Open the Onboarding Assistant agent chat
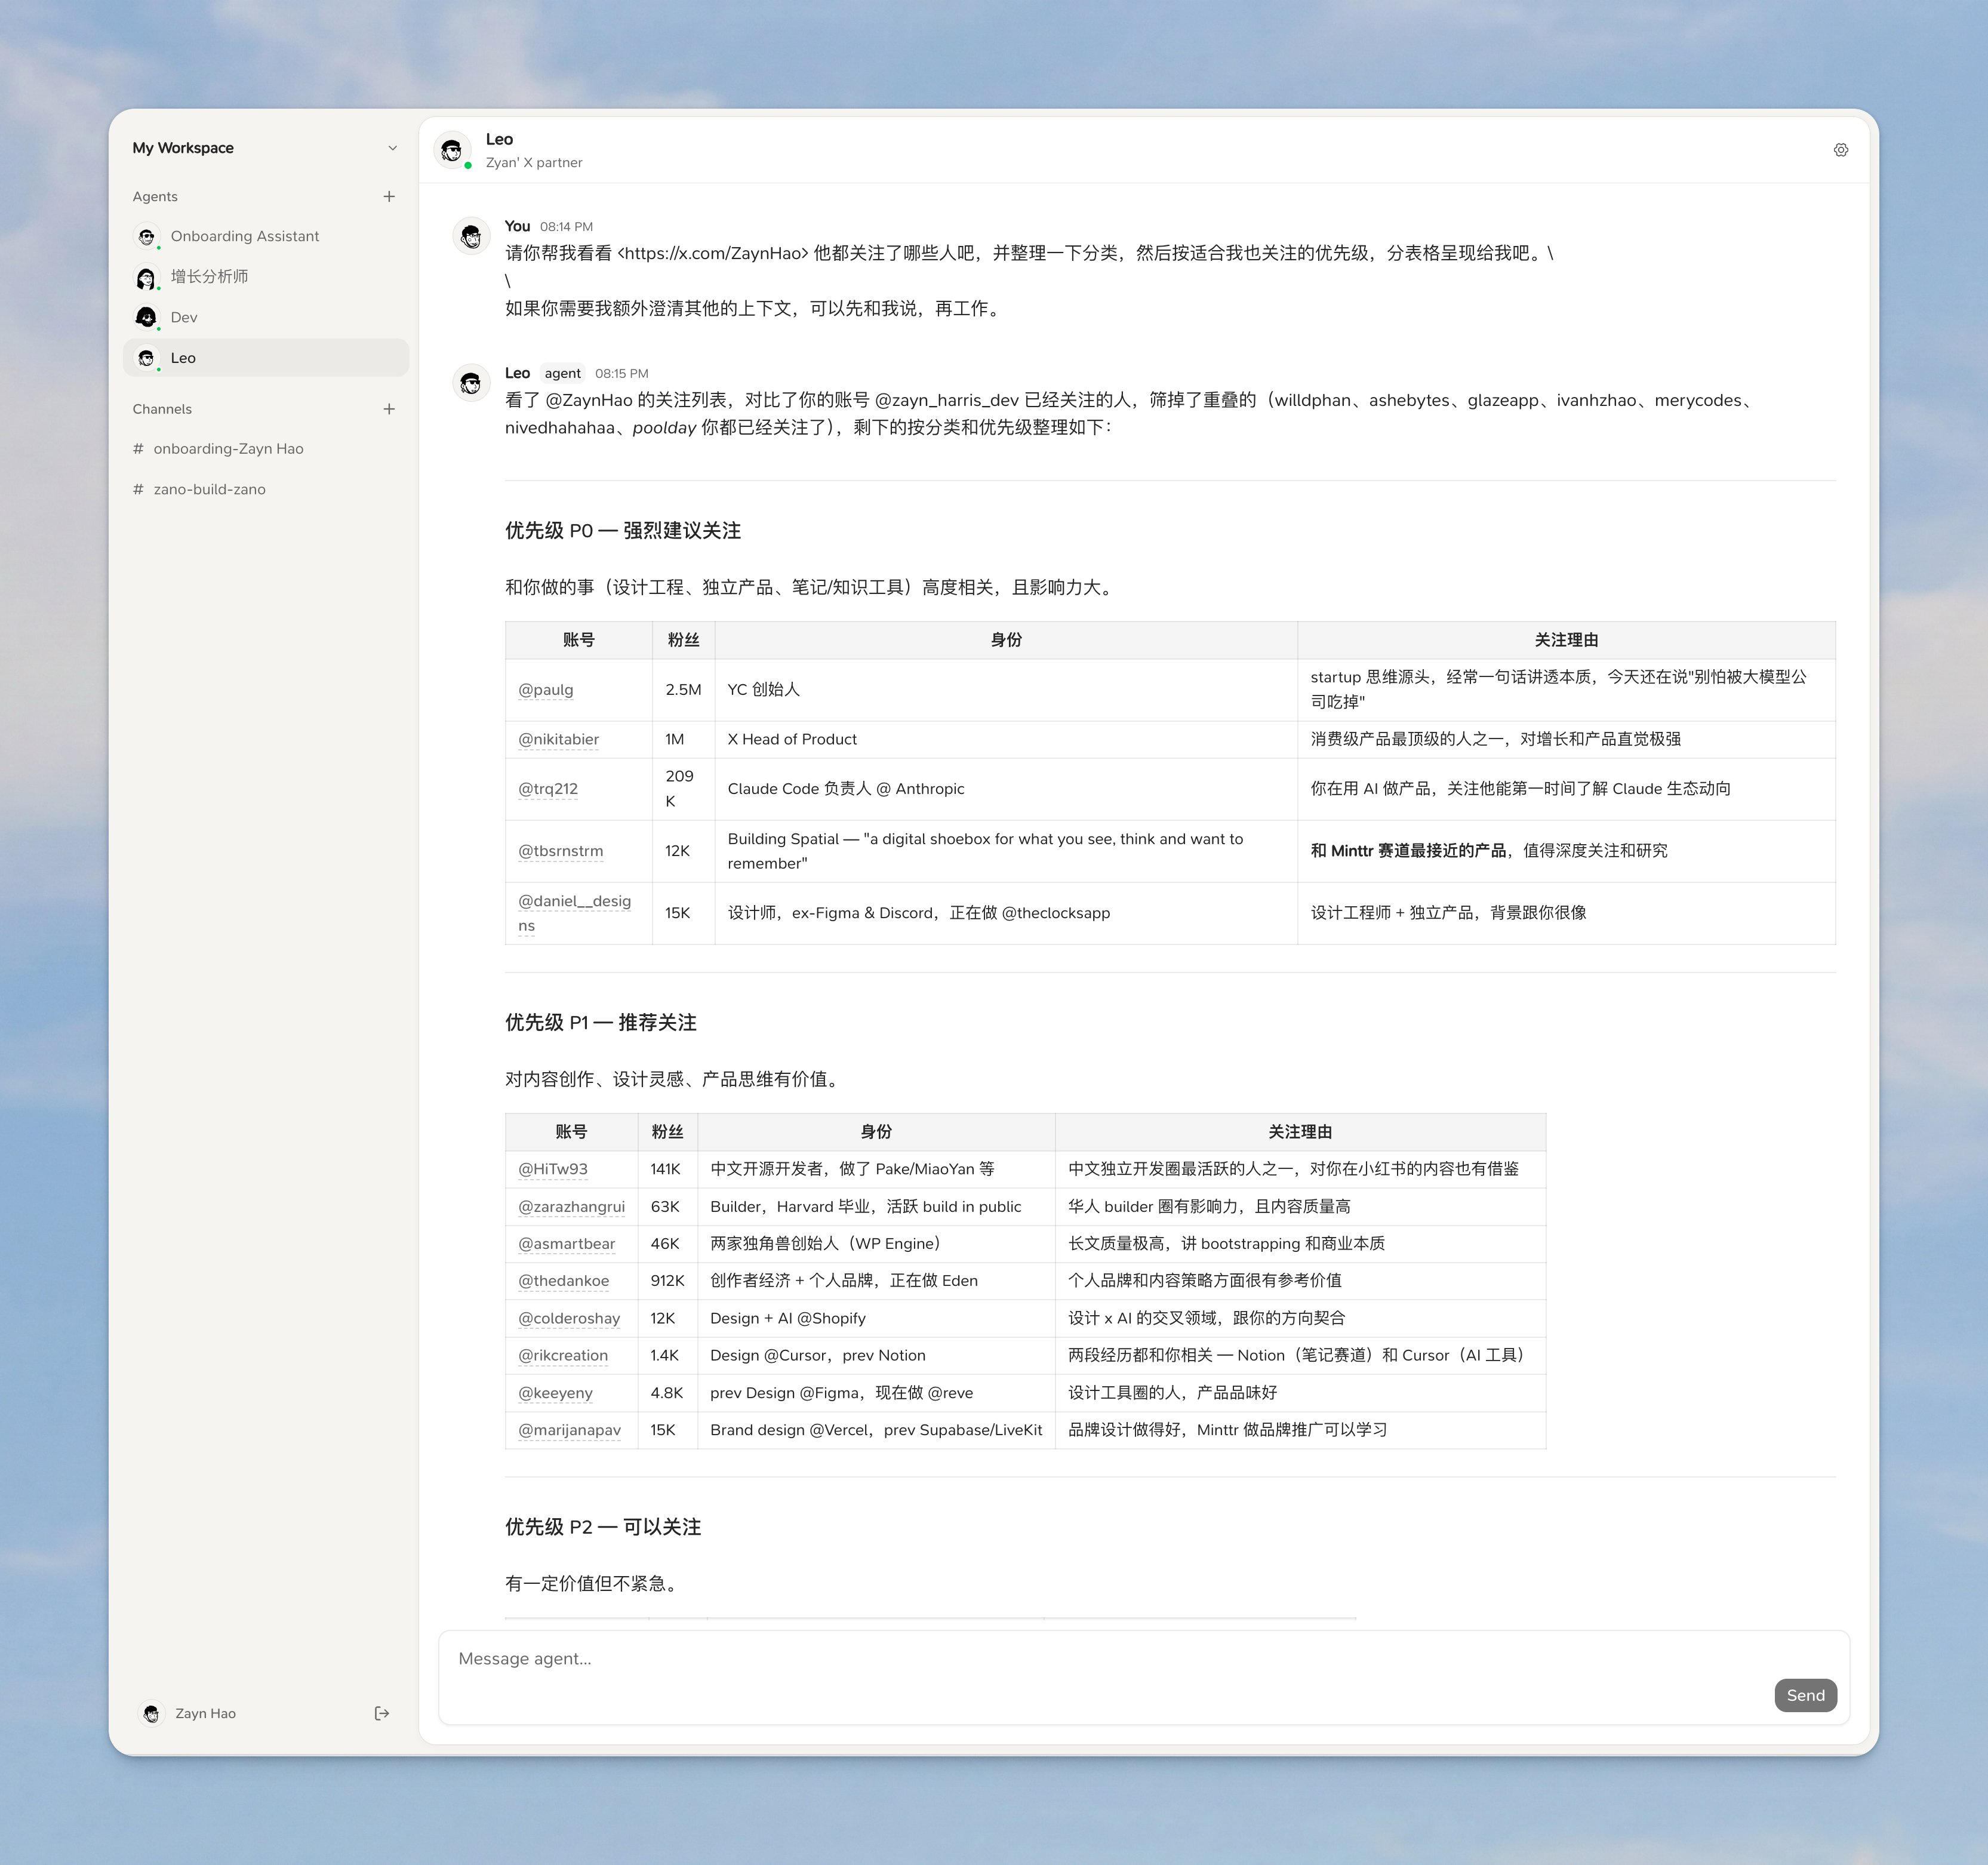 point(266,236)
